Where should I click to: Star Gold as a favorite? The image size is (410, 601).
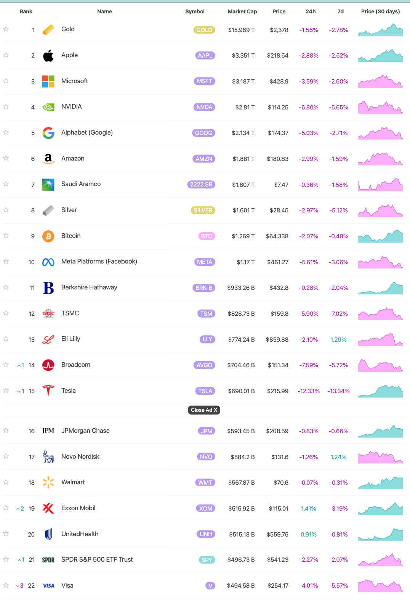[6, 29]
